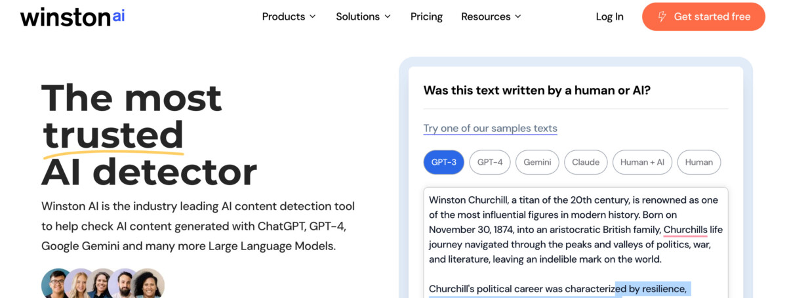Select the Human sample text
The width and height of the screenshot is (787, 298).
(x=698, y=162)
